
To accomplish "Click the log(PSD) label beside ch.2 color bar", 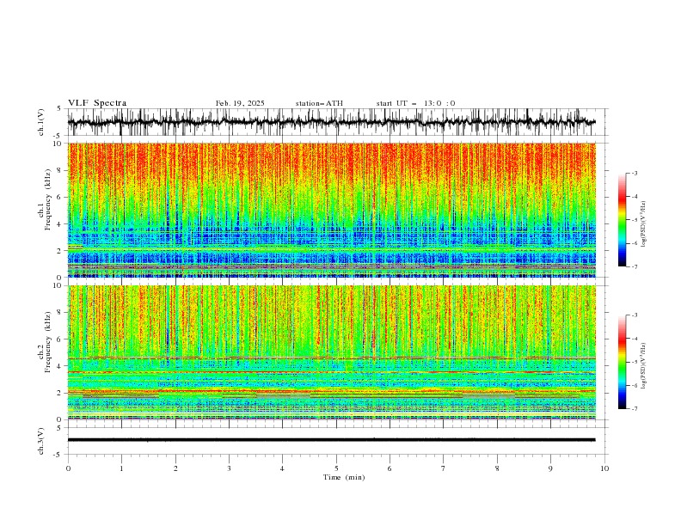I will click(643, 366).
